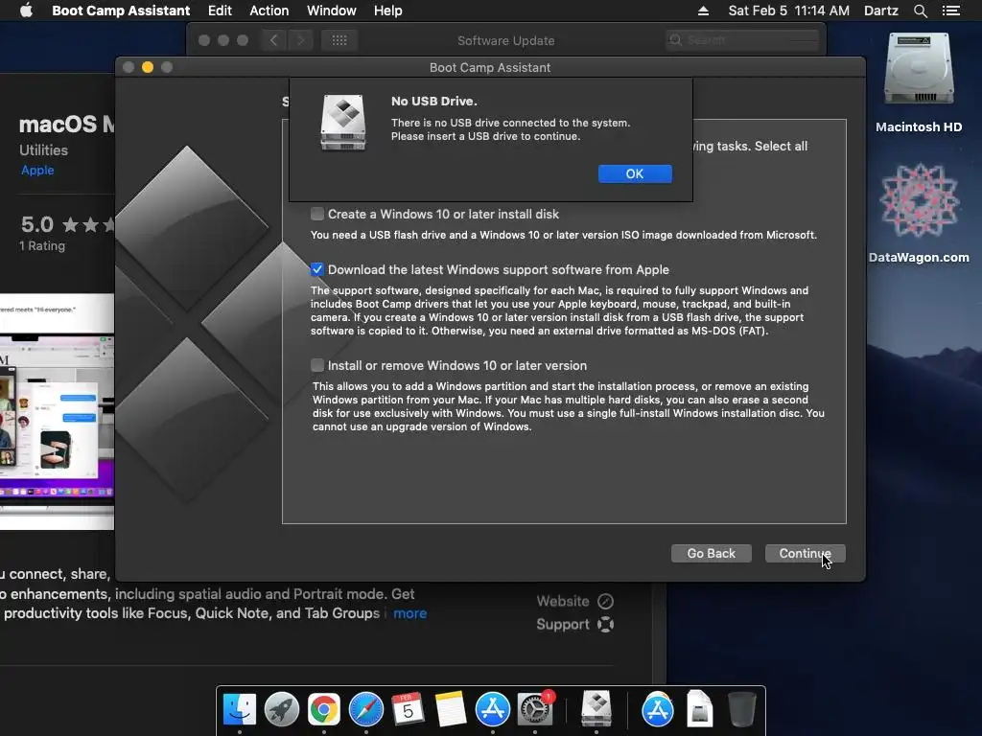Click the Dartz user name in the menu bar
The height and width of the screenshot is (736, 982).
tap(881, 11)
